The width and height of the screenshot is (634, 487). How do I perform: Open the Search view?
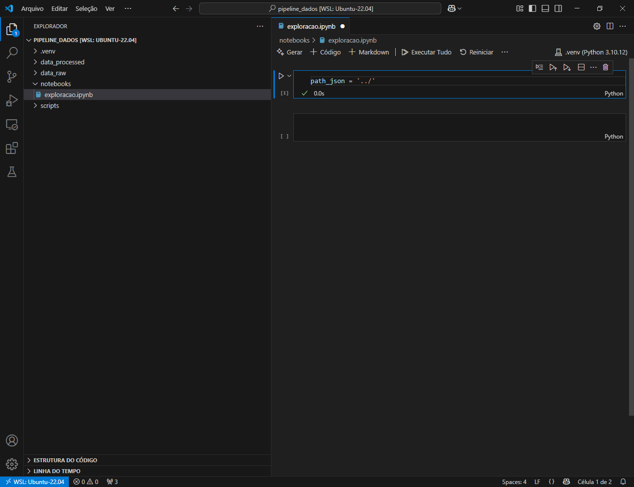pos(12,52)
